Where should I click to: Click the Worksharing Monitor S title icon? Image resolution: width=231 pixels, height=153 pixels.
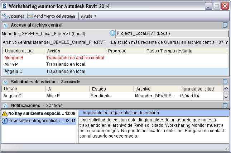tap(5, 6)
